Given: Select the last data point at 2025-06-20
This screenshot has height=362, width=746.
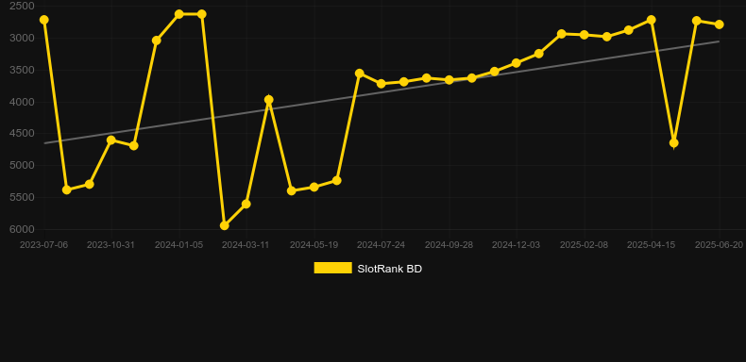Looking at the screenshot, I should pos(719,25).
